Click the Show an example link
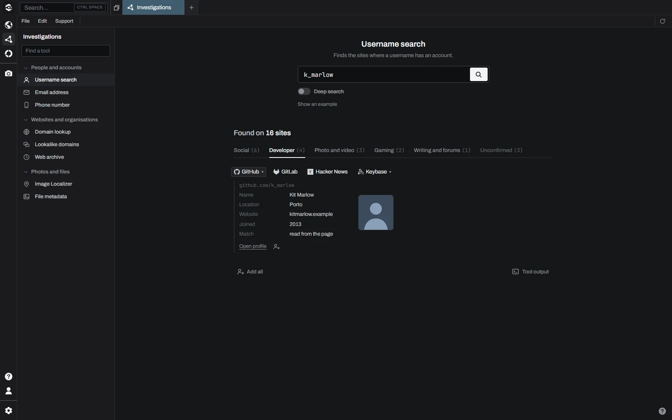This screenshot has width=672, height=420. [317, 104]
